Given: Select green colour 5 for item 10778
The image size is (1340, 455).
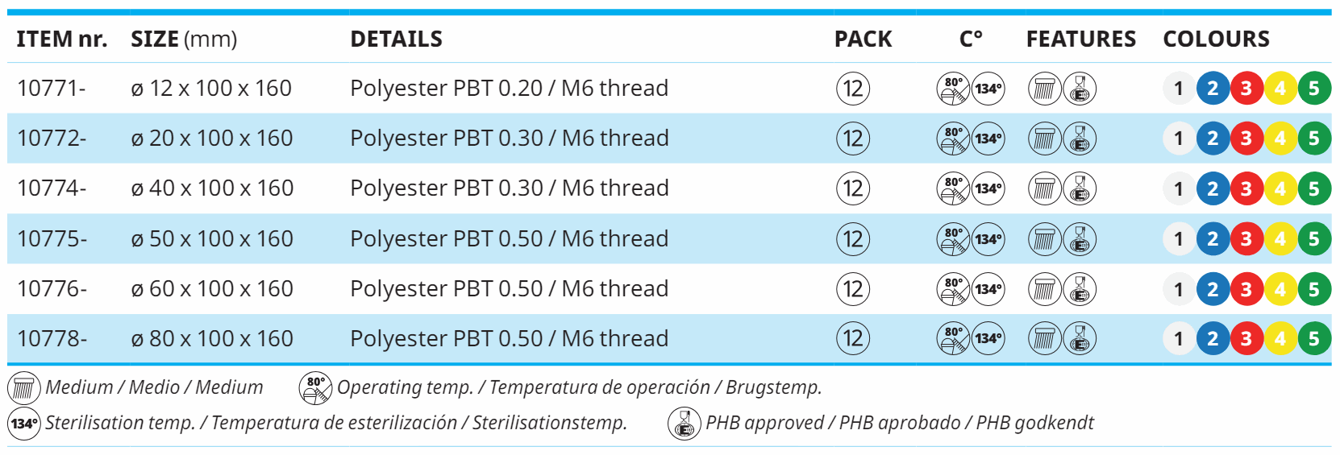Looking at the screenshot, I should pos(1314,339).
